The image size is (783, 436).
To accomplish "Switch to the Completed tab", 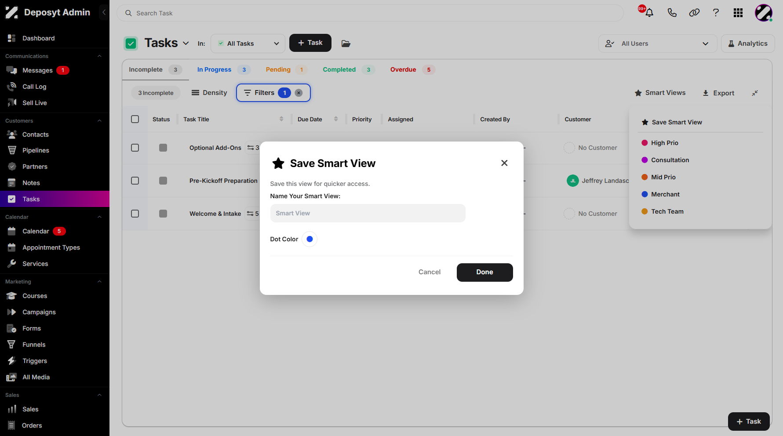I will pyautogui.click(x=349, y=69).
